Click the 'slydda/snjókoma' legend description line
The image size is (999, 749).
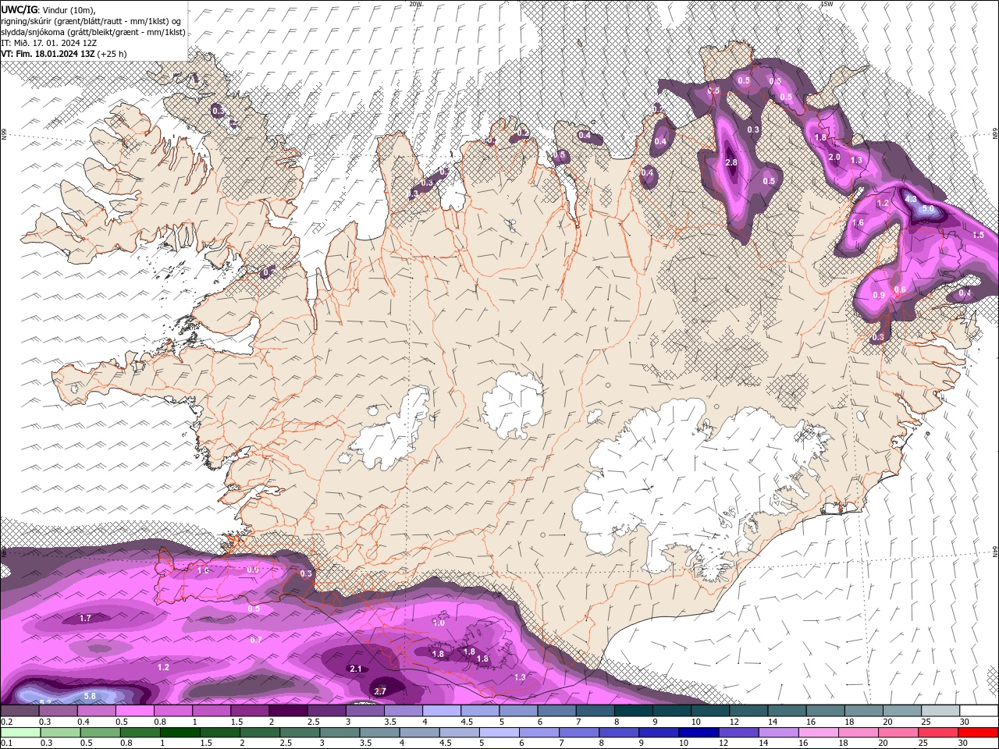pyautogui.click(x=93, y=31)
